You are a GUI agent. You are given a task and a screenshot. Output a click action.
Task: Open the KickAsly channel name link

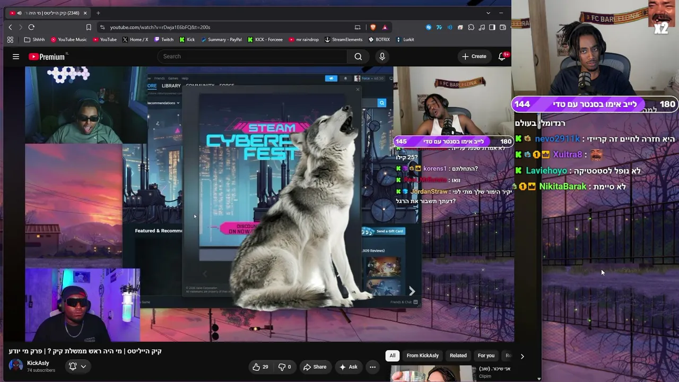38,363
